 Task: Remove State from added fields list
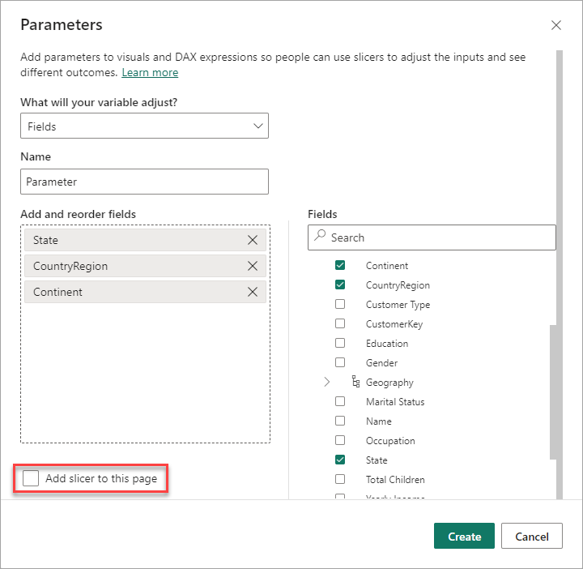[253, 240]
